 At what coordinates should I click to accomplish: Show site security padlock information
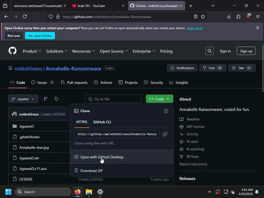(58, 16)
